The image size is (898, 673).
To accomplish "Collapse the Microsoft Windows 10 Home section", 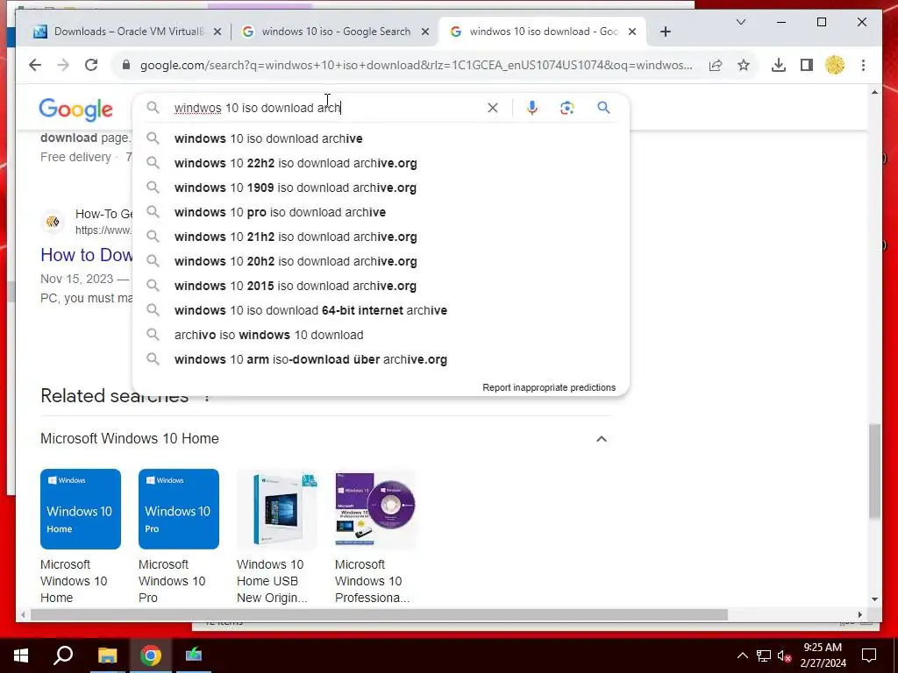I will coord(602,439).
